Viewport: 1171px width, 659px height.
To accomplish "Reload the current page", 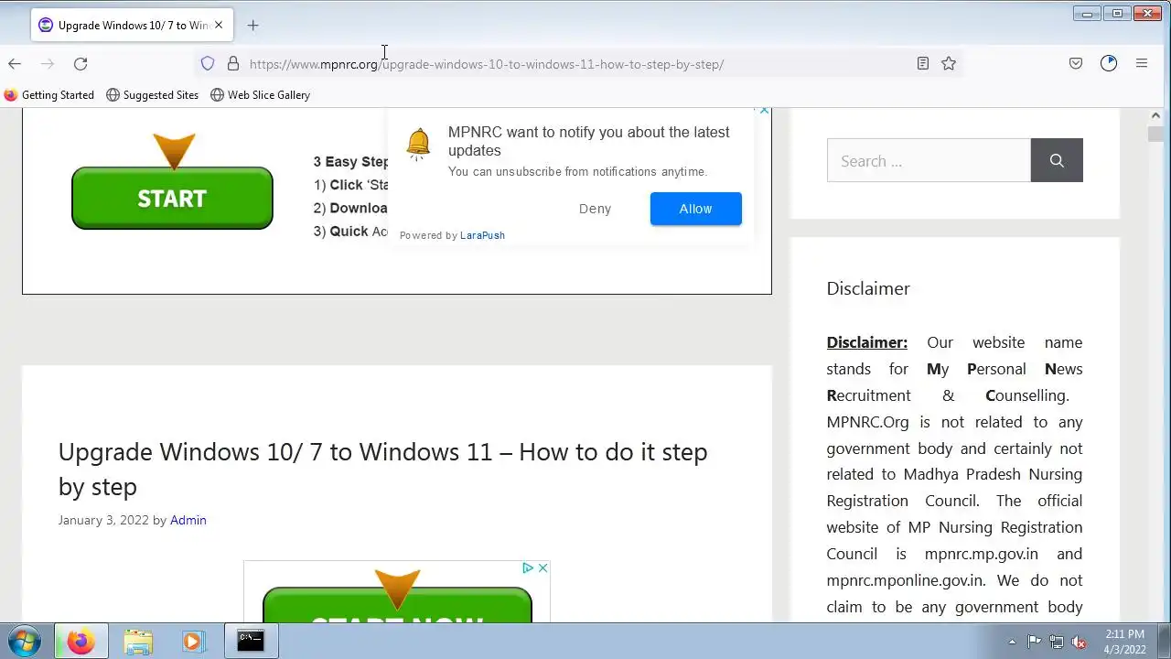I will (81, 63).
